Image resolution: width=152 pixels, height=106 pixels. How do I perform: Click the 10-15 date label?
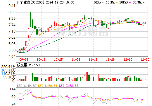point(41,60)
